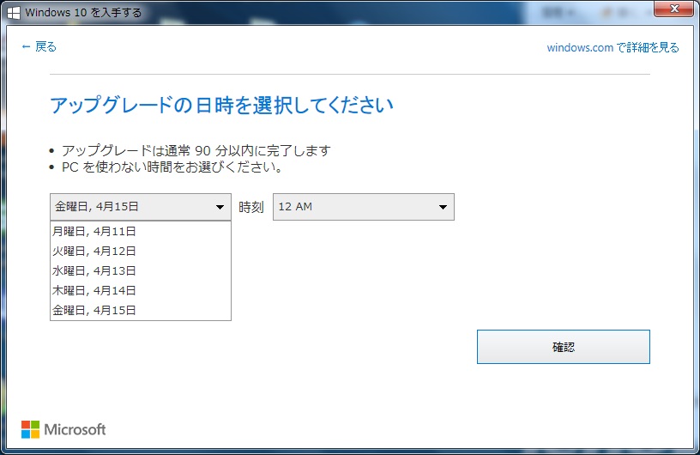Click the Windows logo in title bar
This screenshot has width=700, height=455.
coord(14,13)
